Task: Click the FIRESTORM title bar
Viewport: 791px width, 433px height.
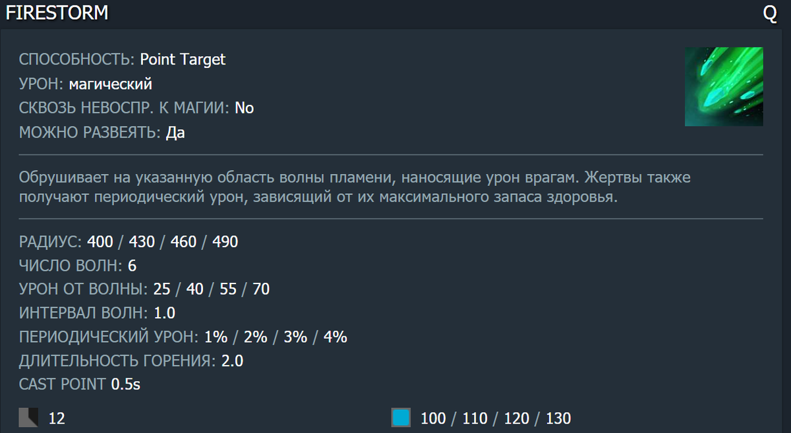Action: click(57, 12)
